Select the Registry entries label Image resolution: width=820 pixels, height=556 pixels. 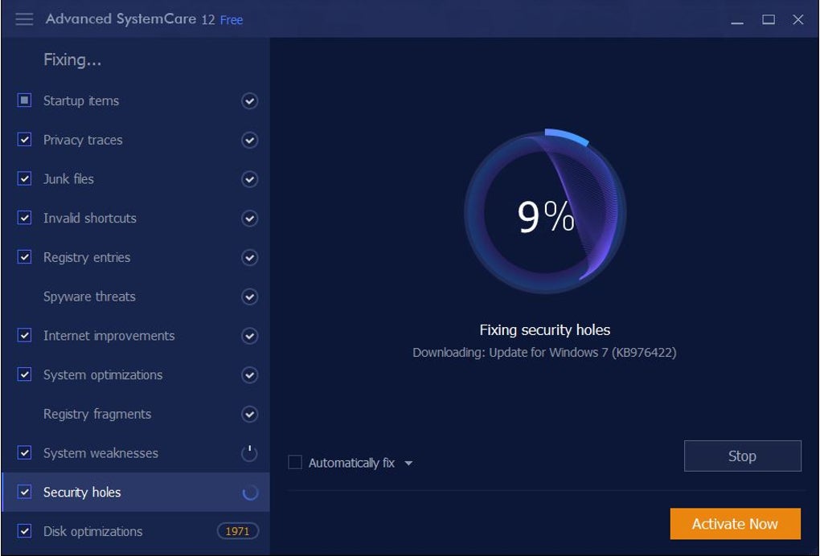click(86, 257)
